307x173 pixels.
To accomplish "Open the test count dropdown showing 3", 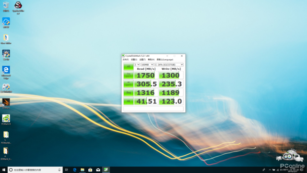I will 137,64.
